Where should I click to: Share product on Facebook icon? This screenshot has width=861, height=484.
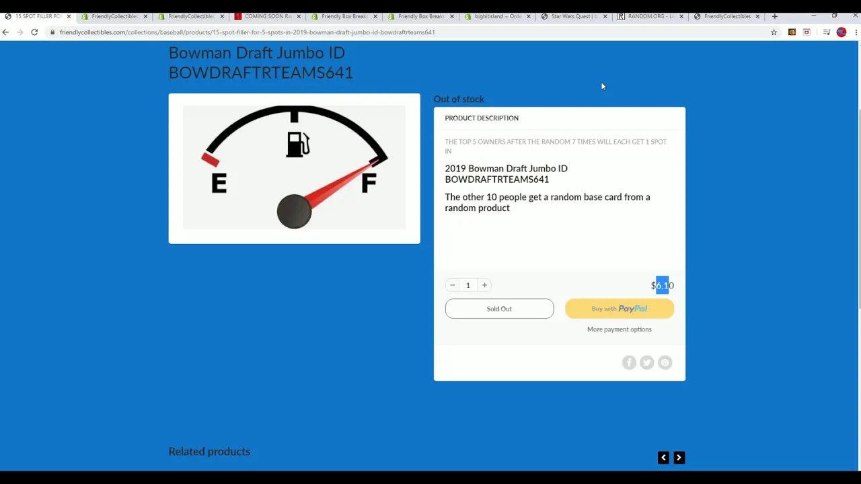coord(629,362)
